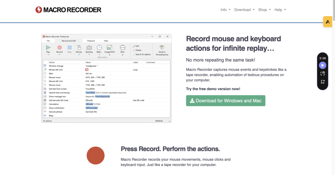Click the Label column header
Screen dimensions: 335x175
click(136, 62)
